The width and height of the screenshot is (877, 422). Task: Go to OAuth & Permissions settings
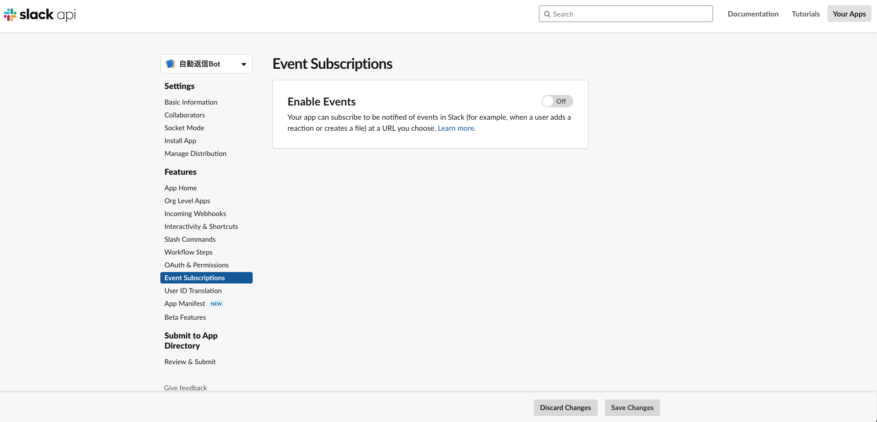[x=196, y=265]
